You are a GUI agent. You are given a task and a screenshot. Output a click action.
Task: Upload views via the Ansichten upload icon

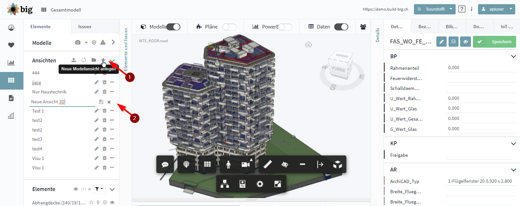coord(74,60)
